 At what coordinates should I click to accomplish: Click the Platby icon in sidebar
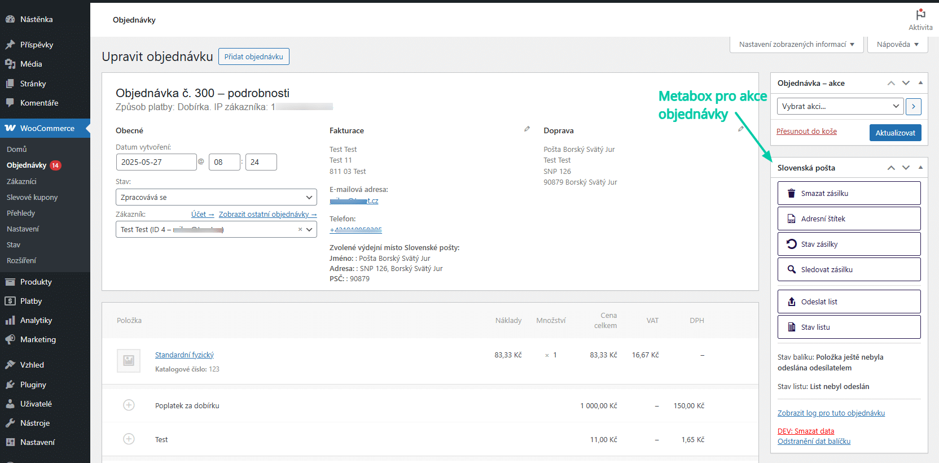pyautogui.click(x=10, y=301)
